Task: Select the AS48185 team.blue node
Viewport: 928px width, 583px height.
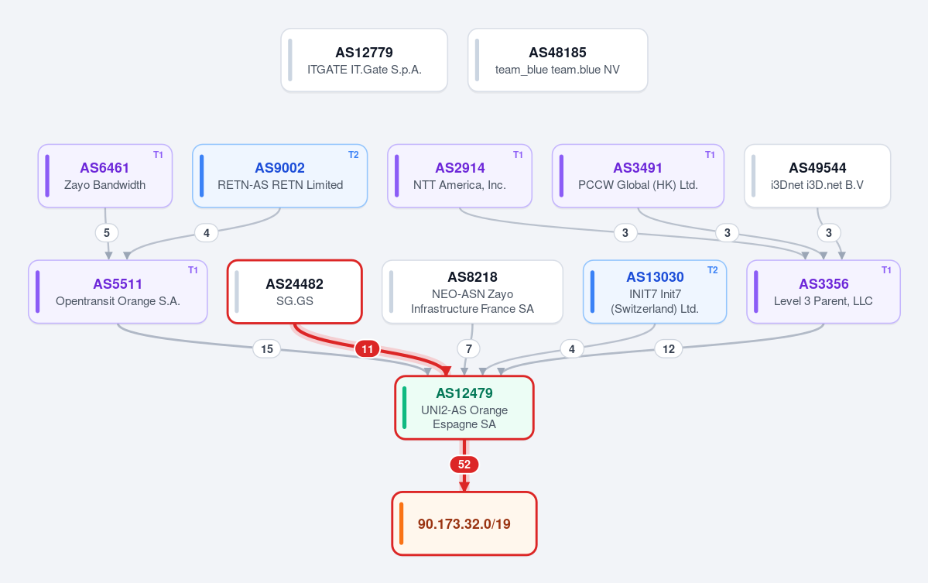Action: 557,60
